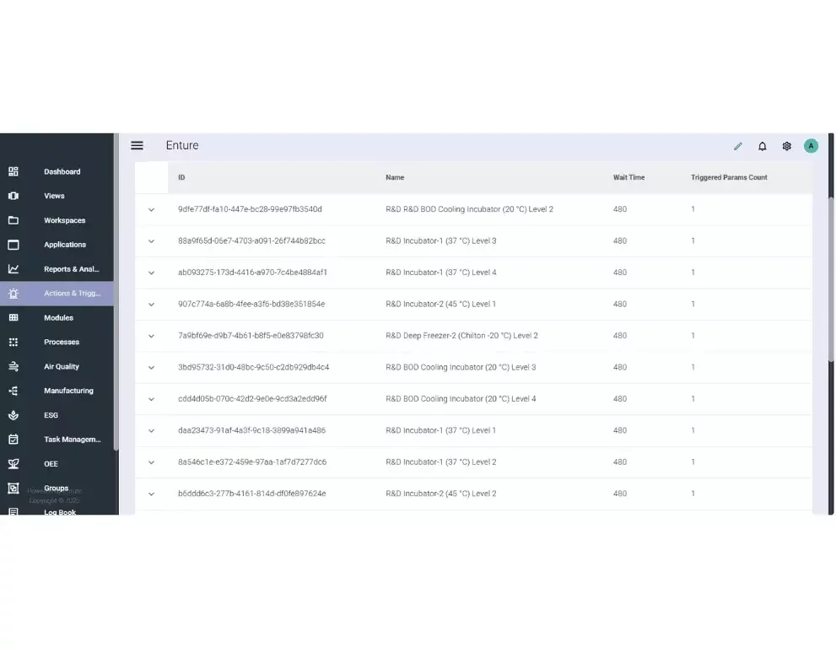Image resolution: width=836 pixels, height=648 pixels.
Task: Click the Dashboard grid icon in sidebar
Action: [x=13, y=171]
